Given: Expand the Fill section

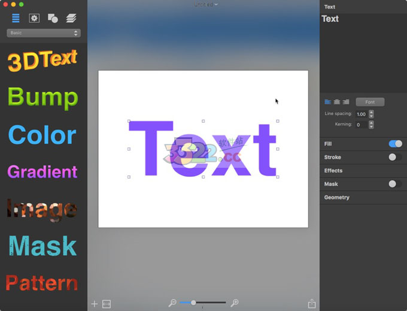Looking at the screenshot, I should point(328,144).
